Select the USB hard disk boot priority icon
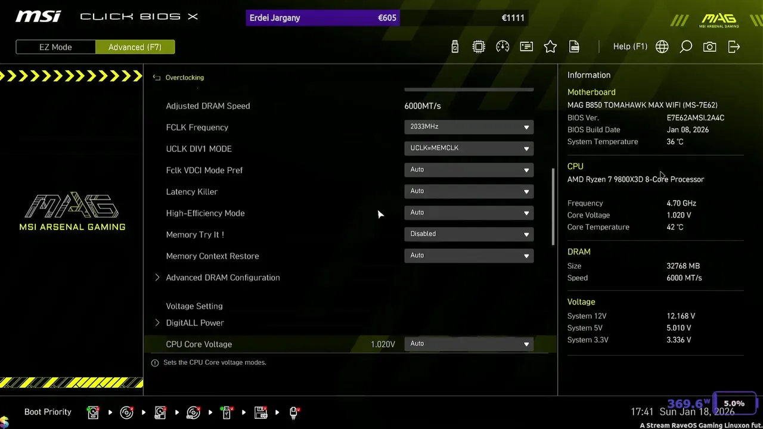This screenshot has width=763, height=429. pyautogui.click(x=160, y=412)
